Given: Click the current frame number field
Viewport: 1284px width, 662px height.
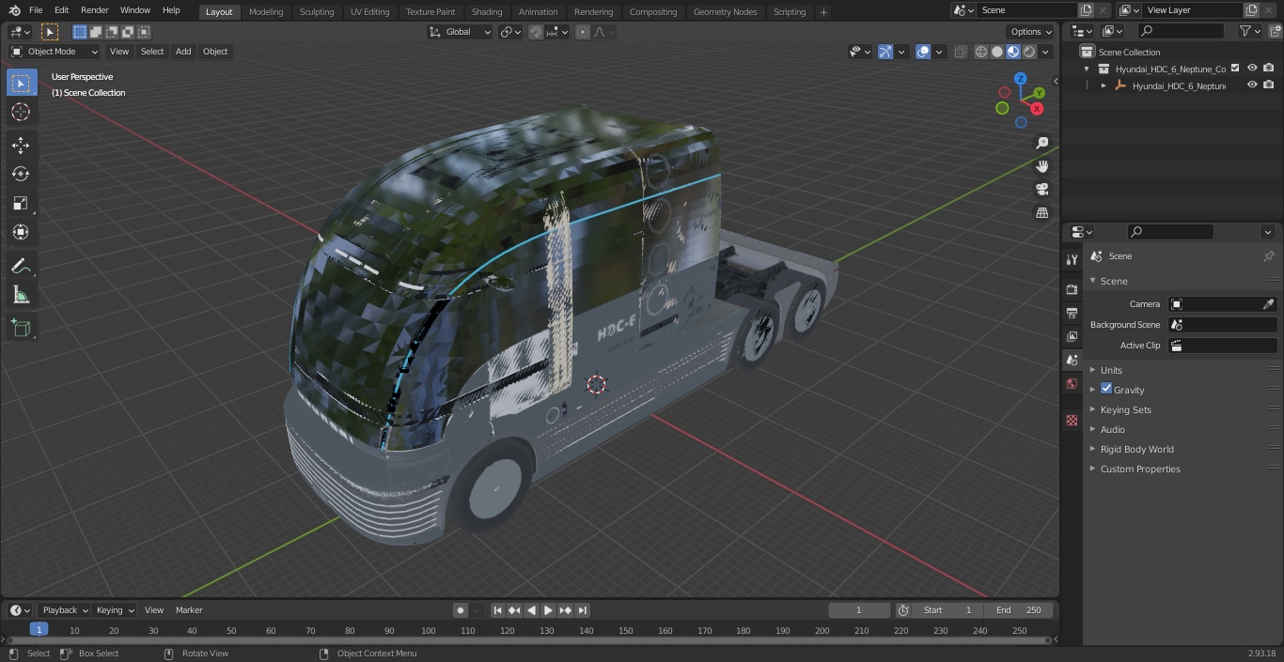Looking at the screenshot, I should 859,610.
